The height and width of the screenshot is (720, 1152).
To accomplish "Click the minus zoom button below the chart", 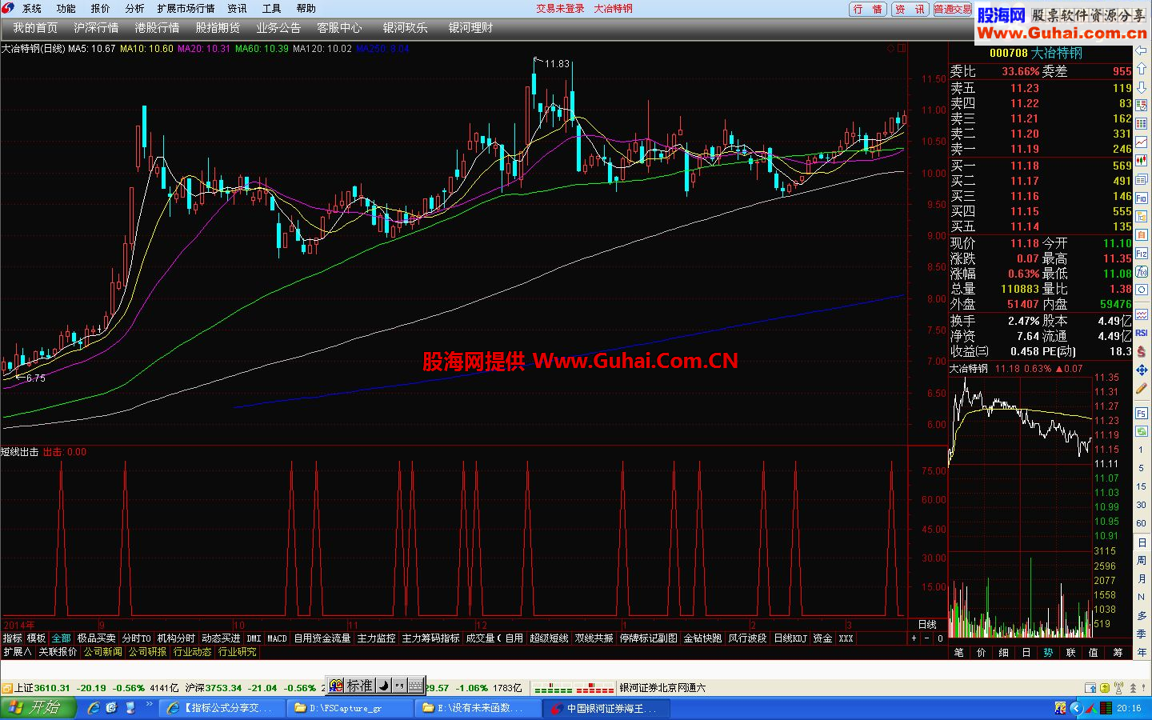I will pos(927,638).
